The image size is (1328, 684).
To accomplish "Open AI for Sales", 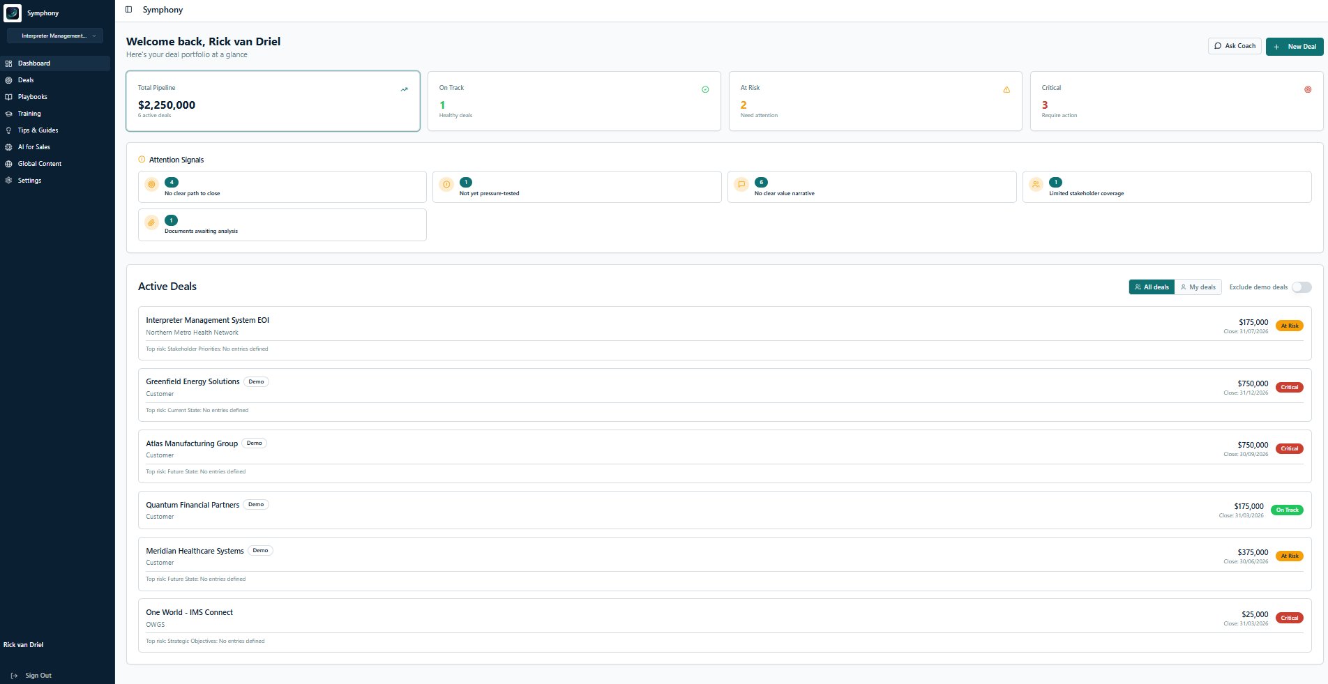I will pyautogui.click(x=33, y=147).
